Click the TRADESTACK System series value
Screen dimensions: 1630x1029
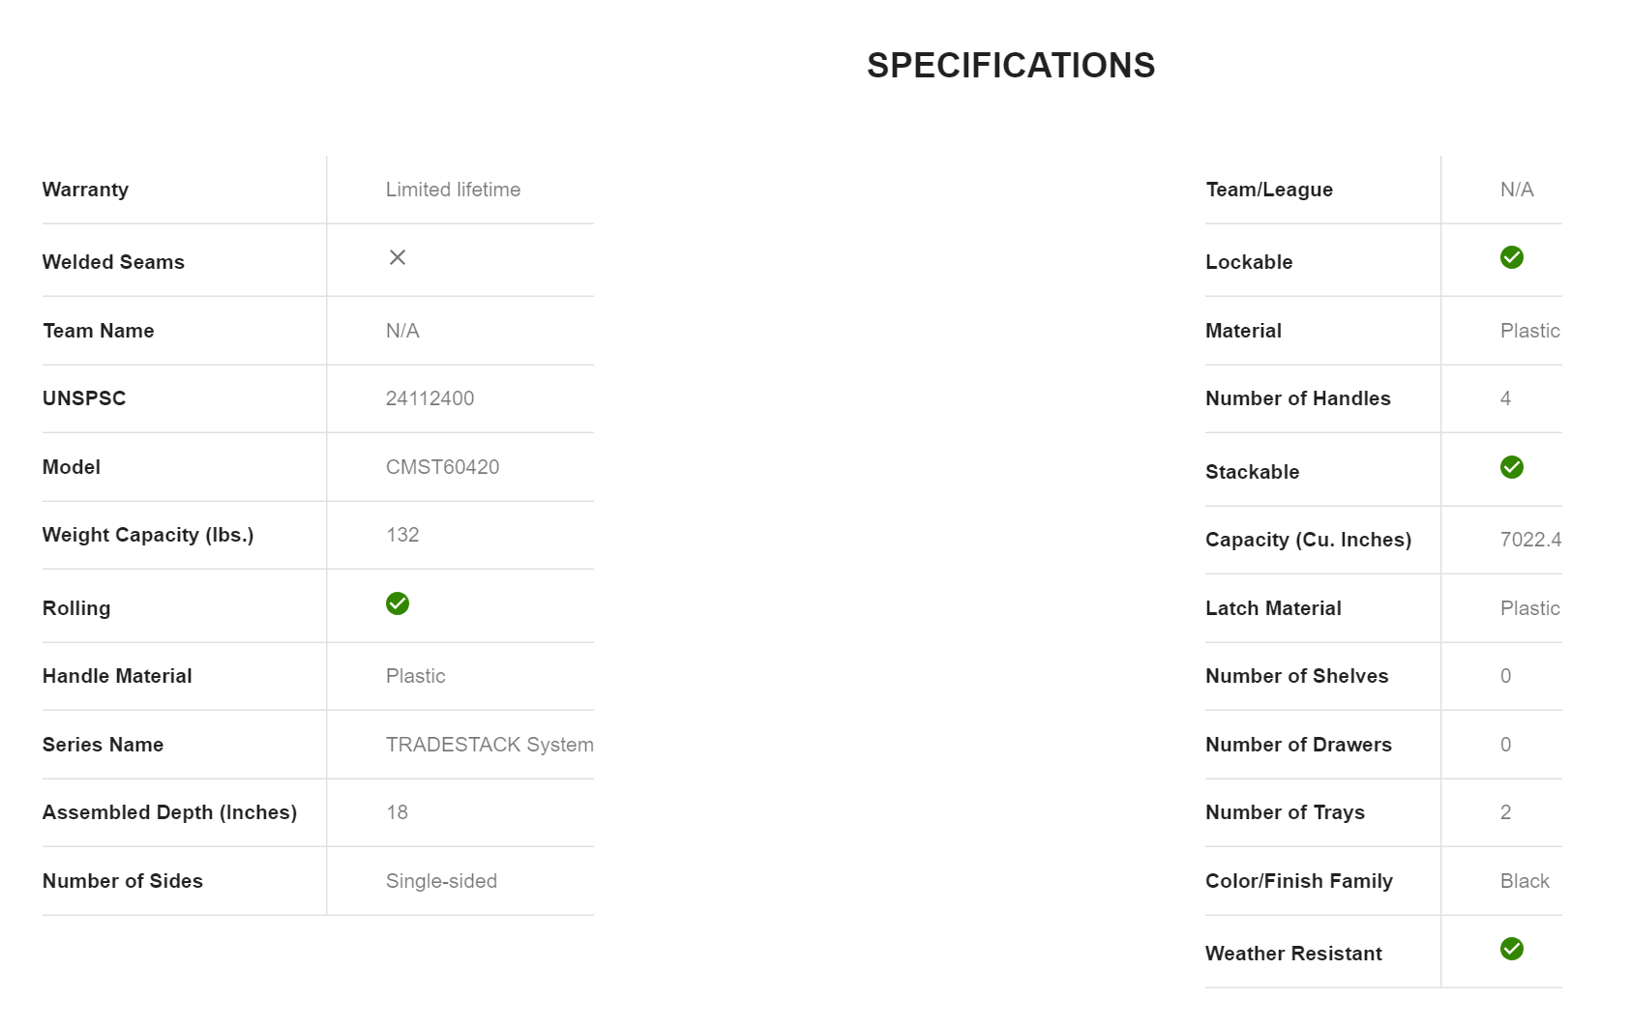[489, 745]
